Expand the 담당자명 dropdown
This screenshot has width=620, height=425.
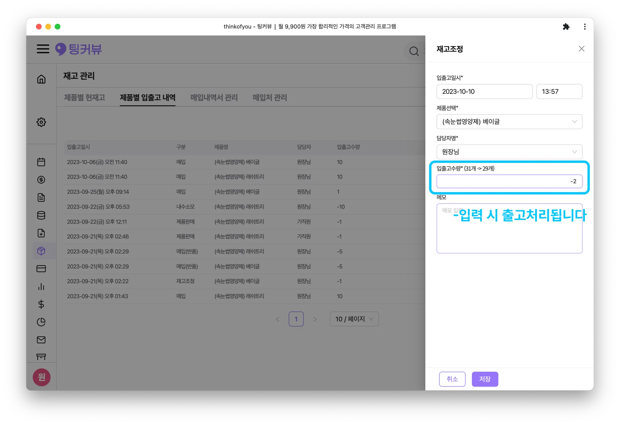[509, 152]
